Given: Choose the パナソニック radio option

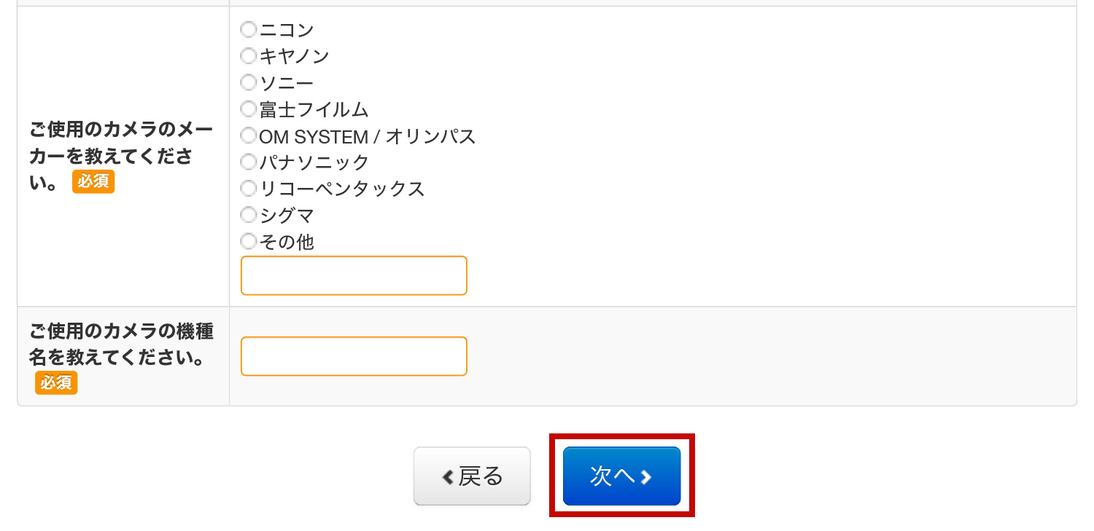Looking at the screenshot, I should [249, 162].
